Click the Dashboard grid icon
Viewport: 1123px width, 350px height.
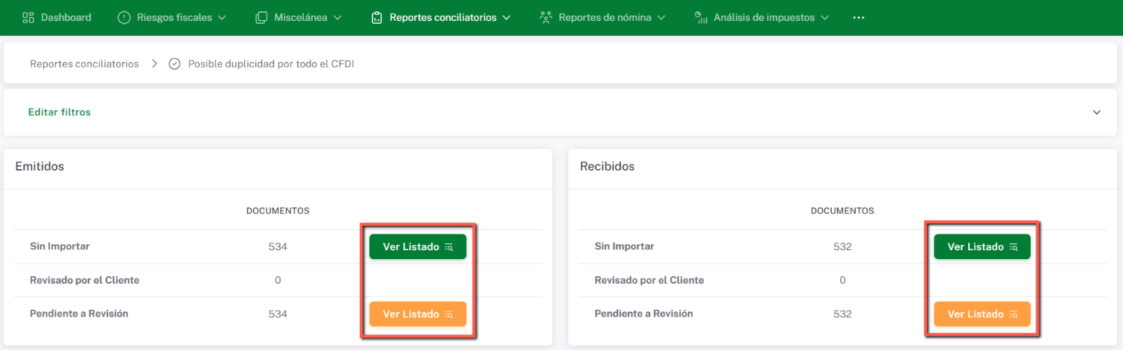[x=28, y=17]
